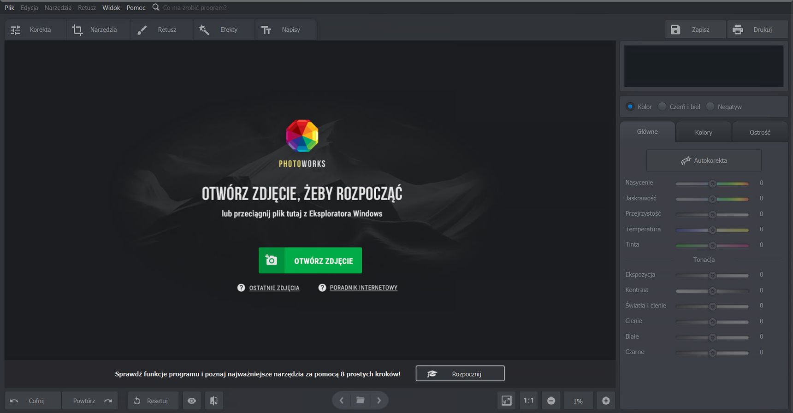Click the 1:1 actual size button
This screenshot has width=793, height=413.
click(x=529, y=401)
